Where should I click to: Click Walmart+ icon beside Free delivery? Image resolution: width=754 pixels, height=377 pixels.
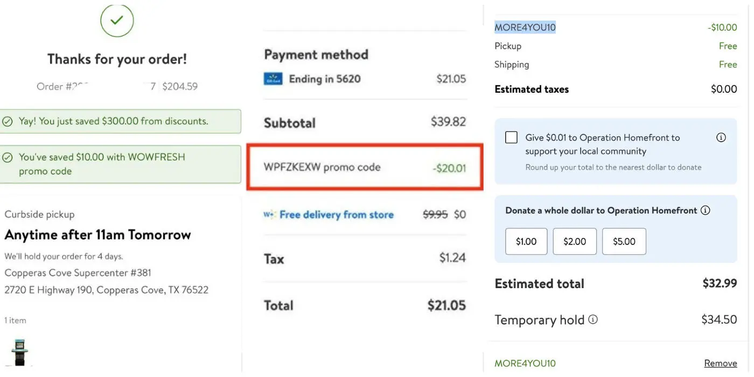(269, 215)
